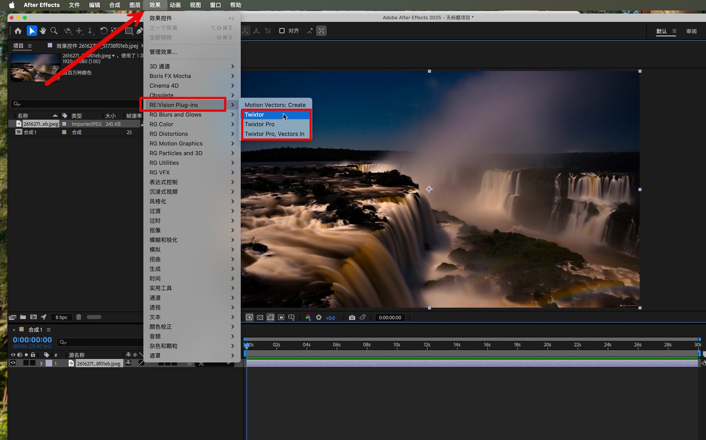This screenshot has height=440, width=706.
Task: Select the Orbit camera tool
Action: [68, 31]
